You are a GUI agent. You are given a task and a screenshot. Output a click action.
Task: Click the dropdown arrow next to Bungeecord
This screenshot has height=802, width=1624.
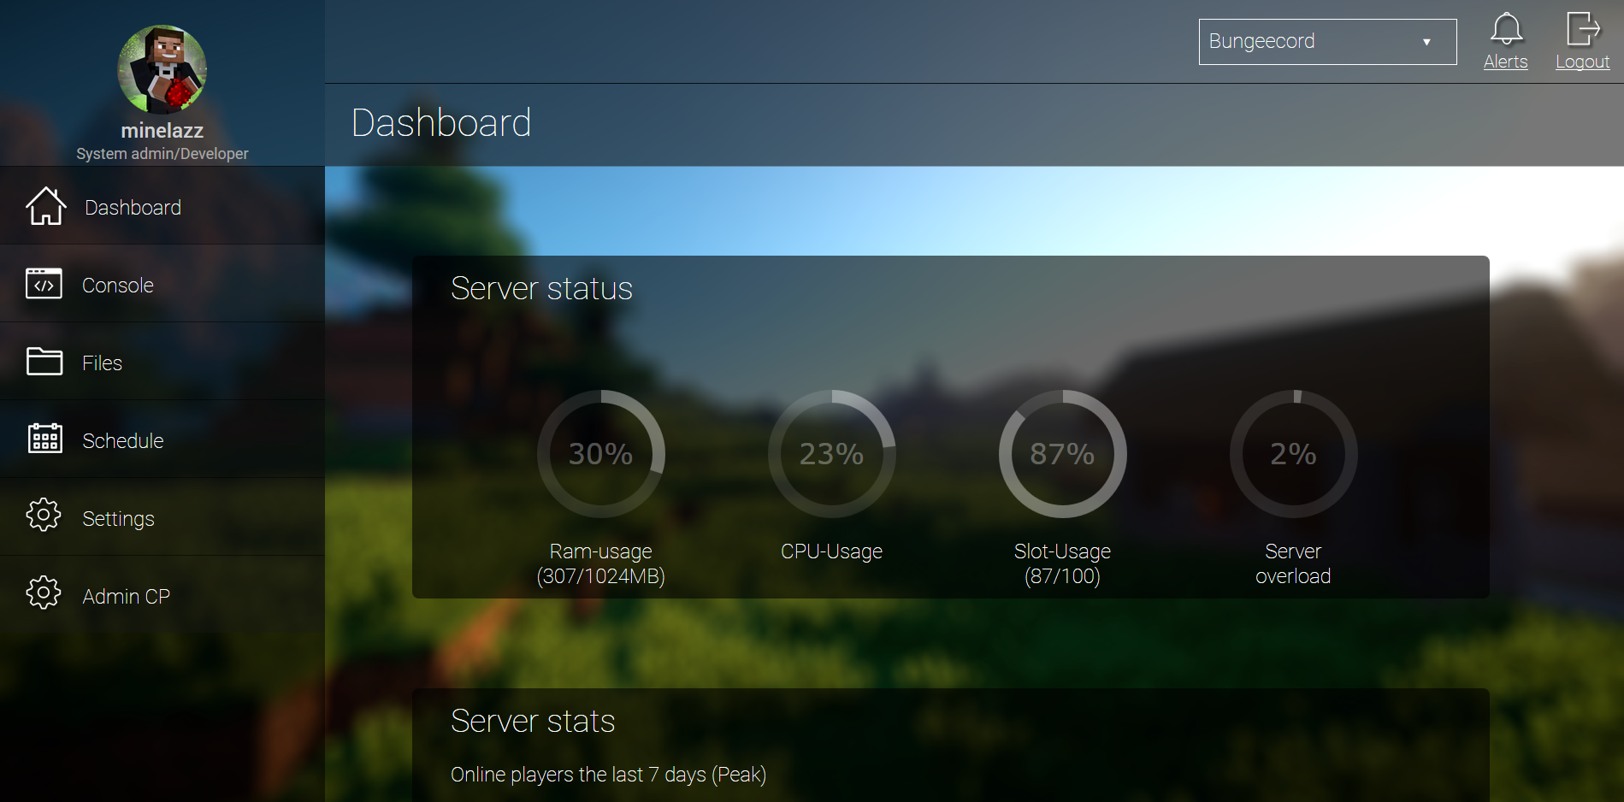pyautogui.click(x=1426, y=43)
